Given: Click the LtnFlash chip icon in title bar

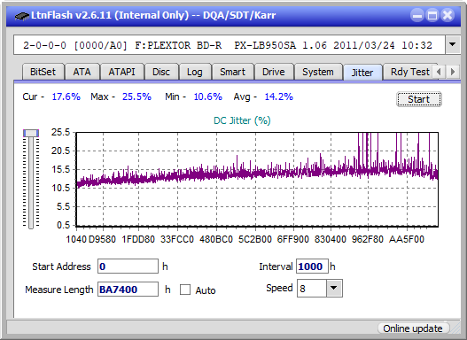Looking at the screenshot, I should point(21,15).
